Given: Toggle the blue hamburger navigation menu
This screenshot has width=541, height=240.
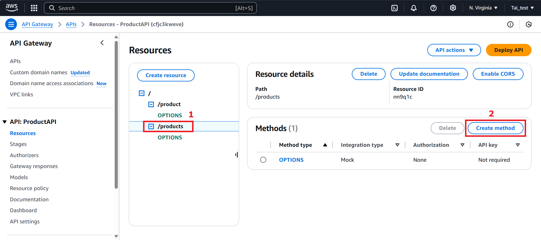Looking at the screenshot, I should click(x=11, y=24).
